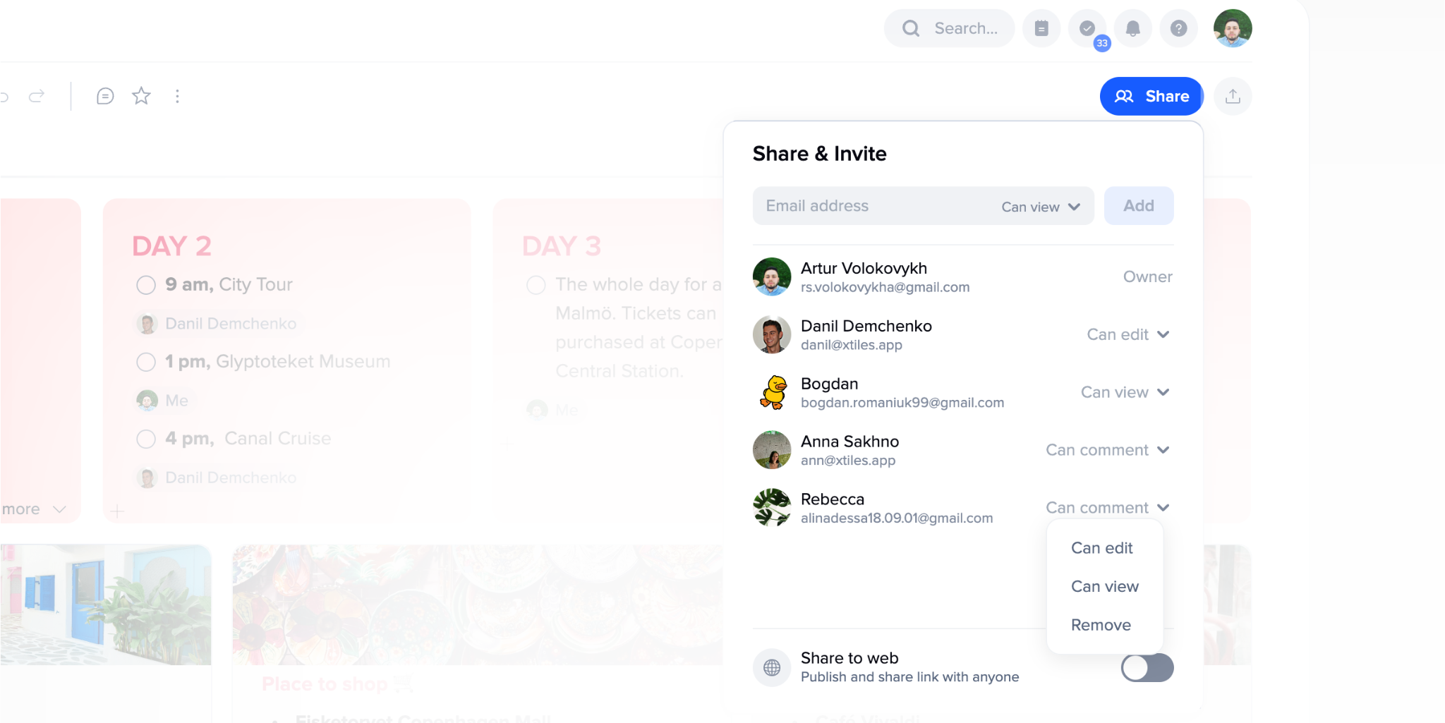This screenshot has height=723, width=1445.
Task: Click Me assignee under Glyptoteket Museum
Action: coord(162,401)
